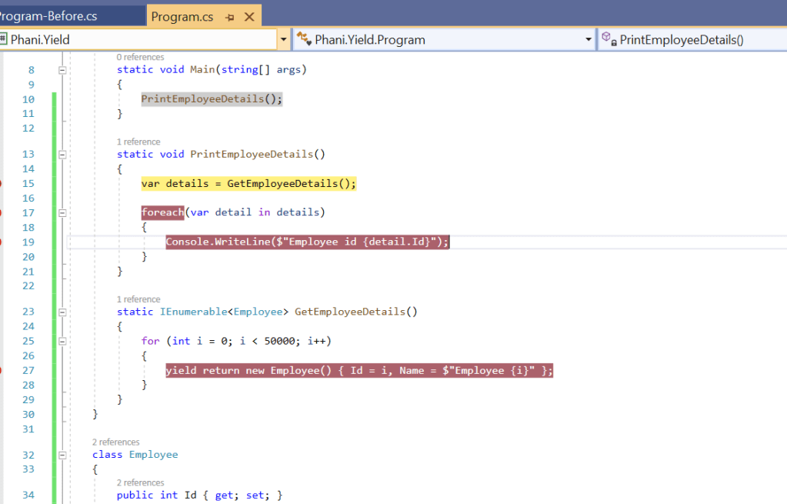Select the Program.cs tab
This screenshot has height=504, width=787.
182,17
